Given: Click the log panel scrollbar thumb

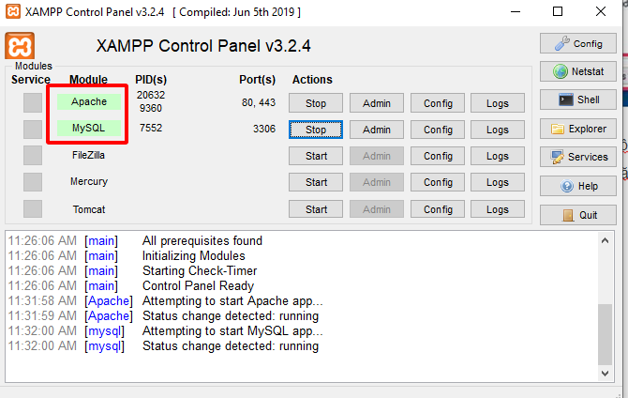Looking at the screenshot, I should tap(605, 334).
